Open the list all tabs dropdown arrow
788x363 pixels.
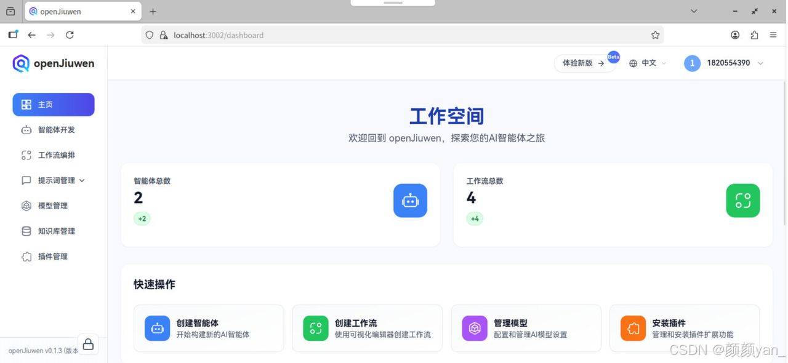pos(694,11)
